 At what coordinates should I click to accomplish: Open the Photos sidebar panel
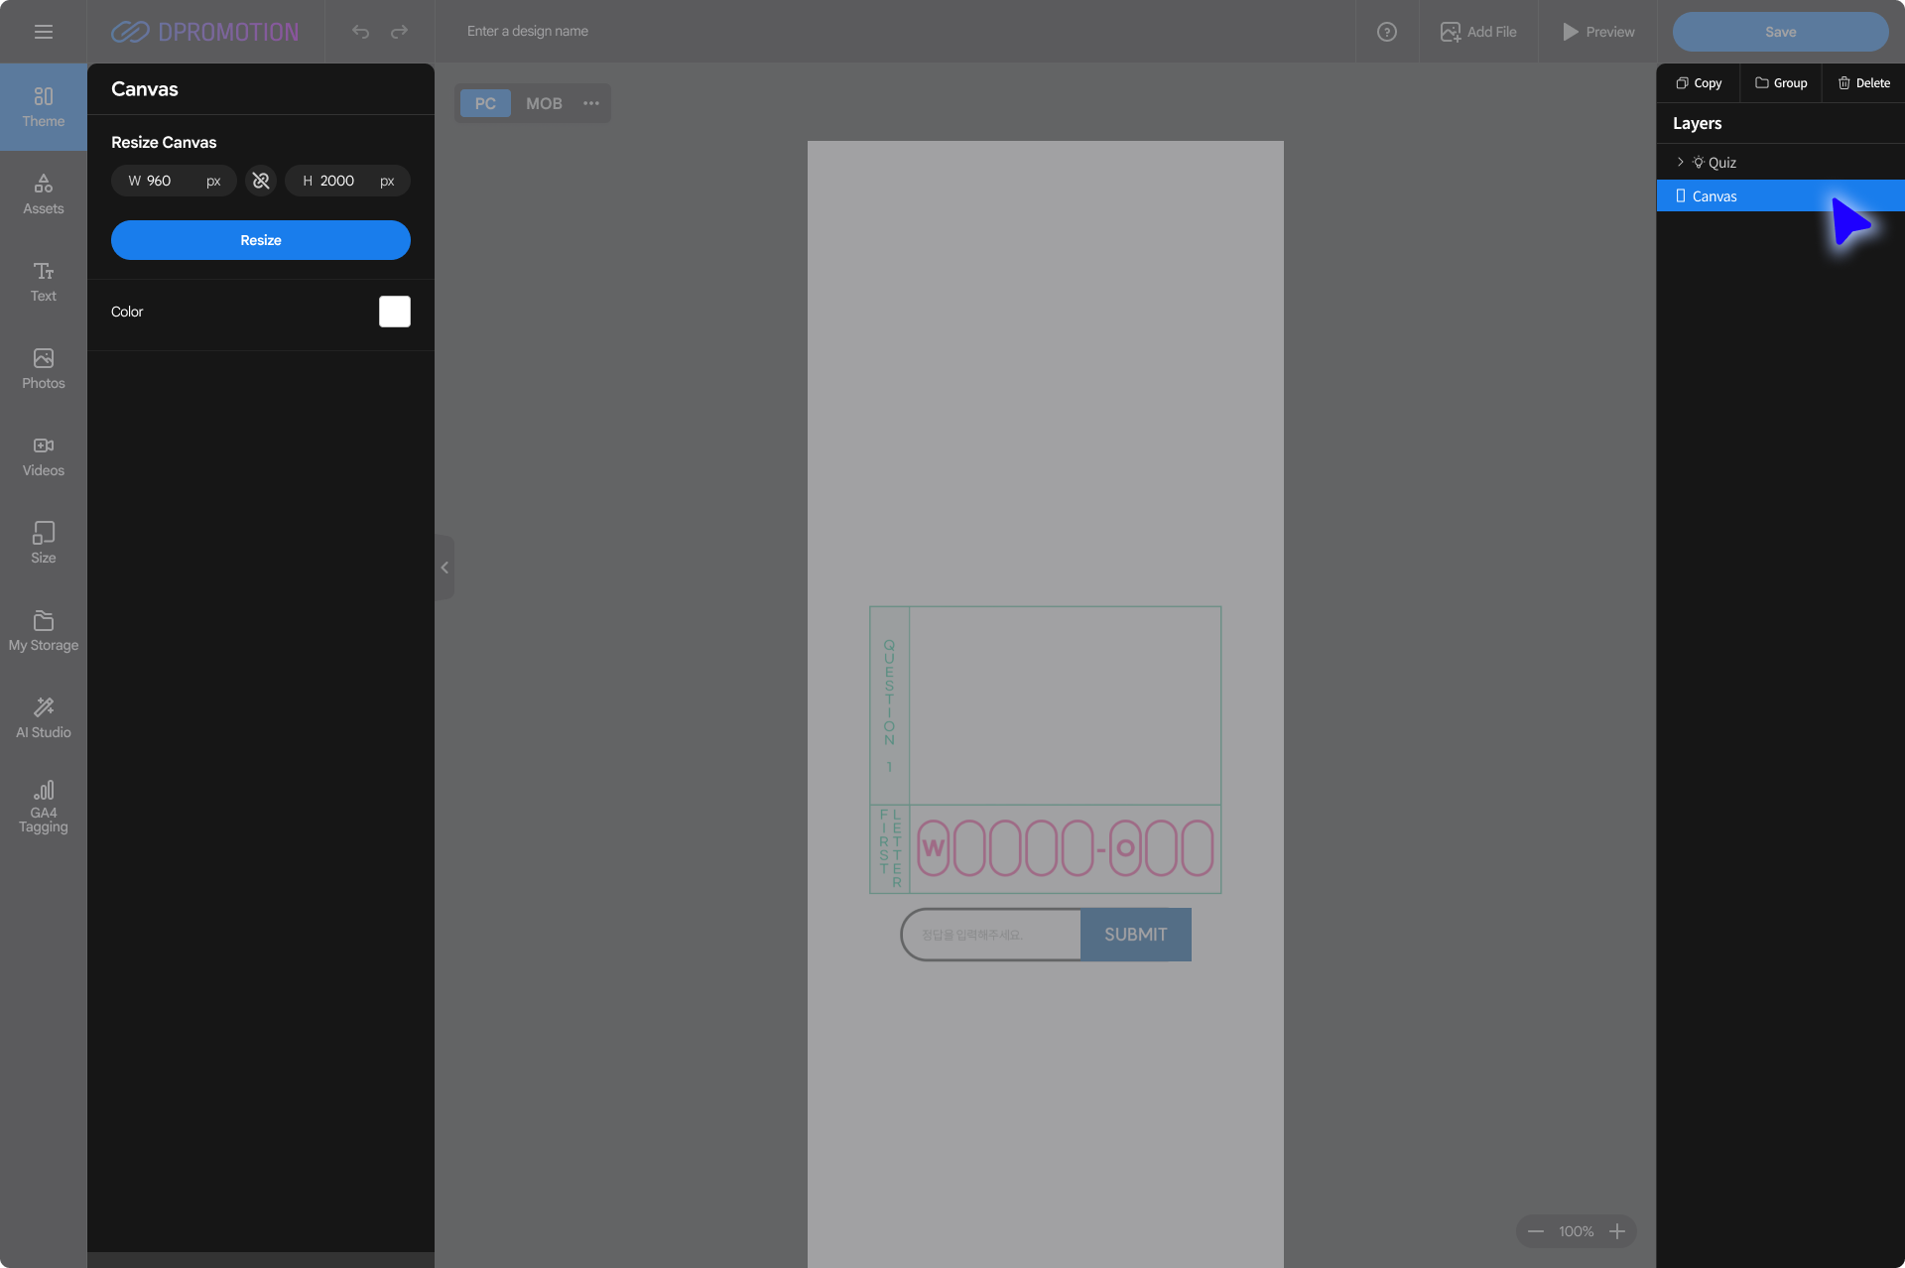[x=43, y=368]
